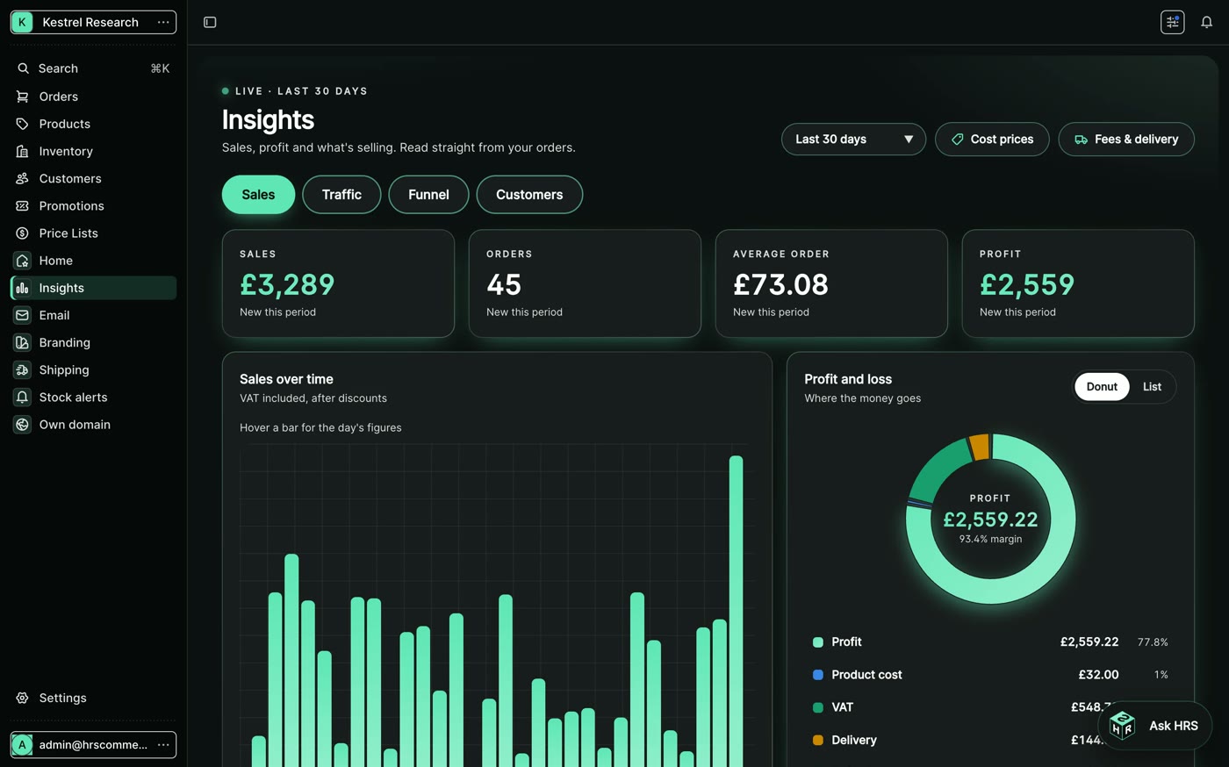1229x767 pixels.
Task: Select Donut view for Profit and loss
Action: coord(1102,386)
